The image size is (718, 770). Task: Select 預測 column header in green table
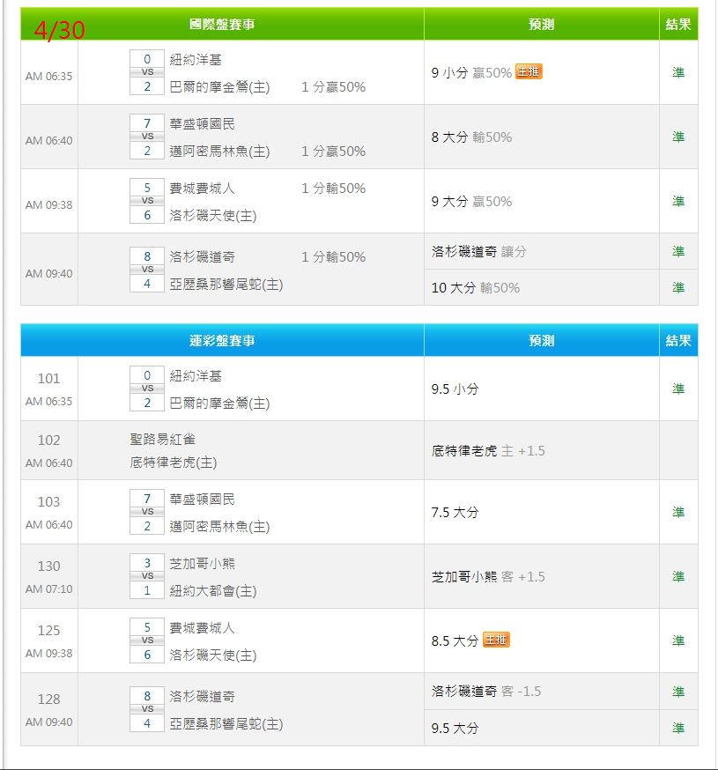click(541, 24)
